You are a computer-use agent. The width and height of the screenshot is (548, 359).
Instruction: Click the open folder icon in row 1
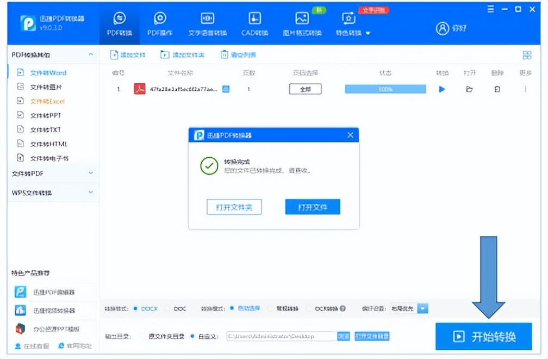pos(469,89)
